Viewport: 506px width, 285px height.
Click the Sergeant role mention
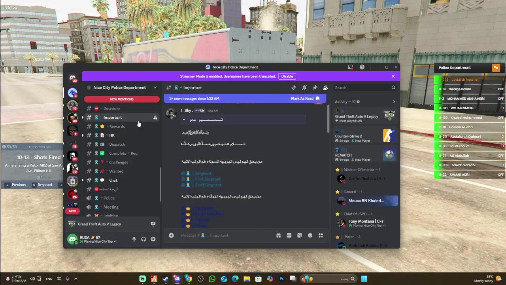196,173
